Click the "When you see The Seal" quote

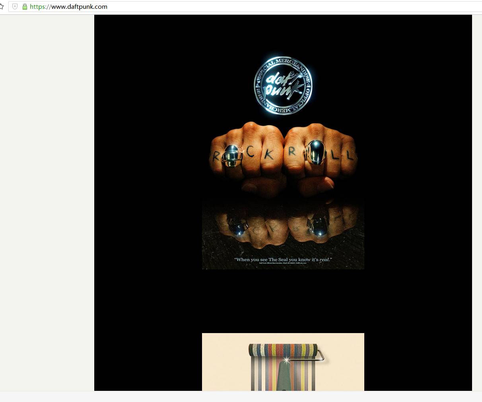283,259
